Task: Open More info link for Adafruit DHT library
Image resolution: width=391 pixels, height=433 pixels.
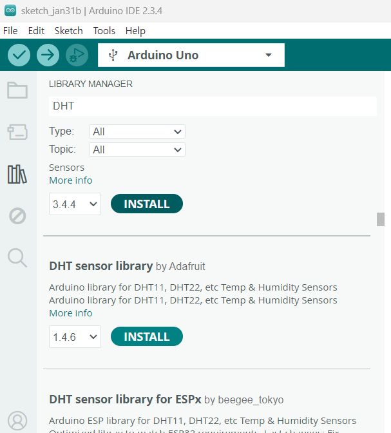Action: point(71,313)
